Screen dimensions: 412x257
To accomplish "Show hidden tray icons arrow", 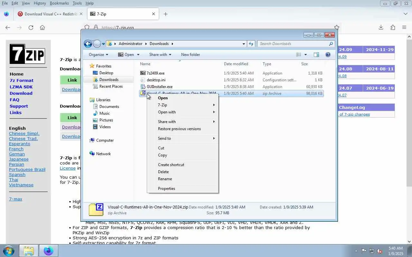I will (356, 251).
